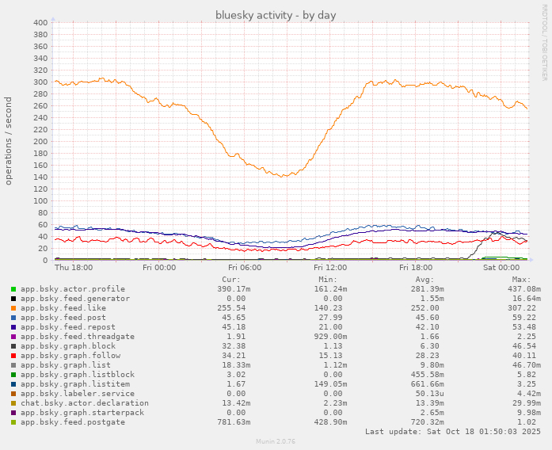Click the 'Last update' timestamp text
Viewport: 552px width, 450px height.
click(452, 432)
